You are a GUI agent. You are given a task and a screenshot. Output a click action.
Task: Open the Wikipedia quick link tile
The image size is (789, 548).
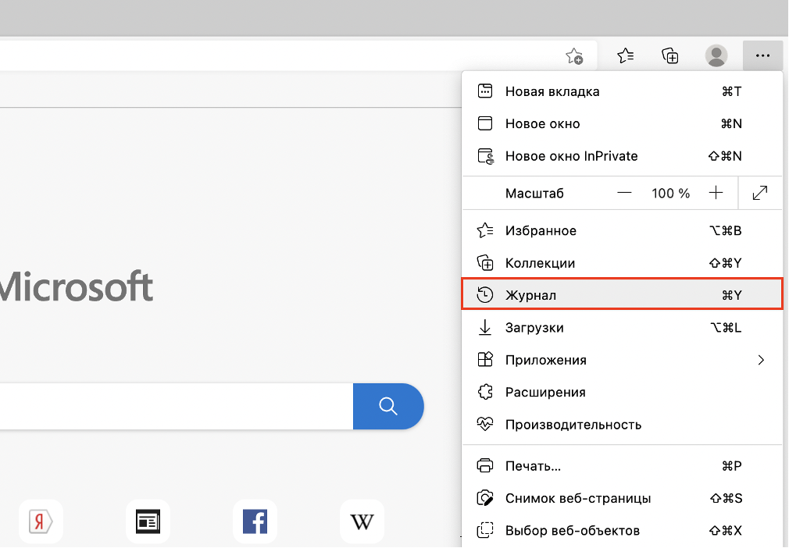click(362, 521)
